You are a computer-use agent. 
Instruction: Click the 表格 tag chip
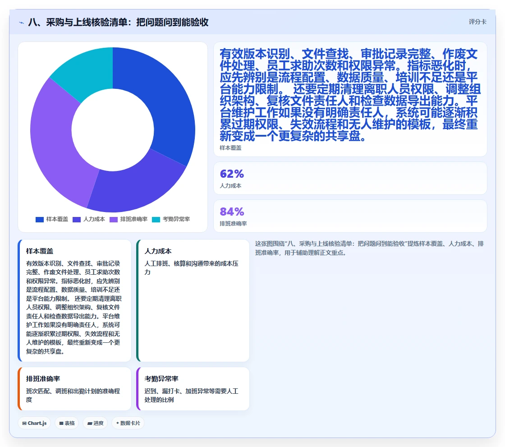tap(67, 423)
